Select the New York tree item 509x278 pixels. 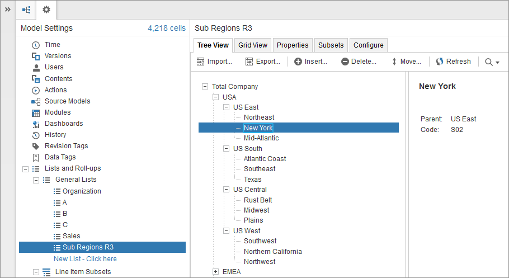click(x=258, y=128)
